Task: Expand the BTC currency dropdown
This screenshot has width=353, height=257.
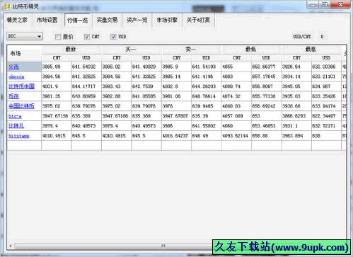Action: [25, 36]
